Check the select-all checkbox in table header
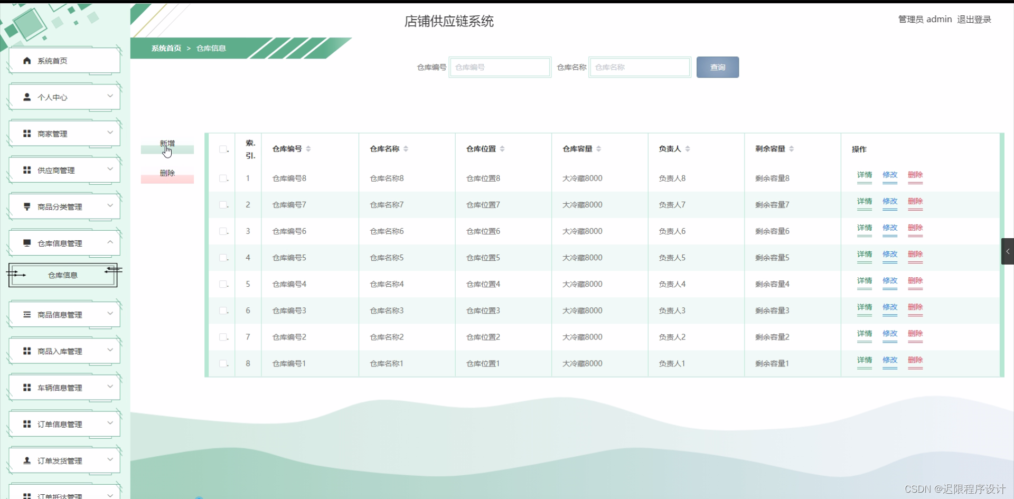Image resolution: width=1014 pixels, height=499 pixels. coord(222,149)
